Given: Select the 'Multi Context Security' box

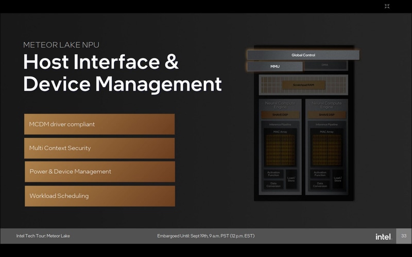Looking at the screenshot, I should (99, 148).
